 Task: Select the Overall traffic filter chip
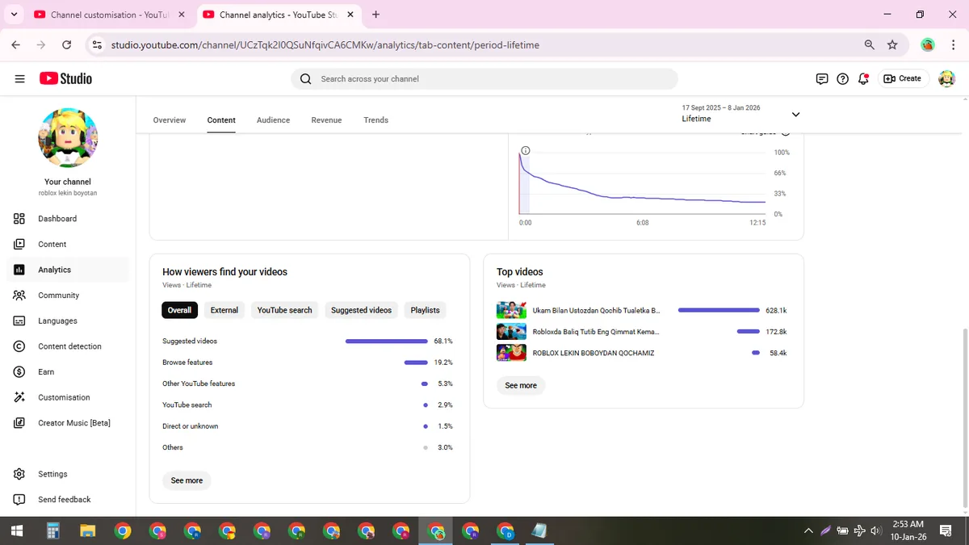[x=179, y=310]
